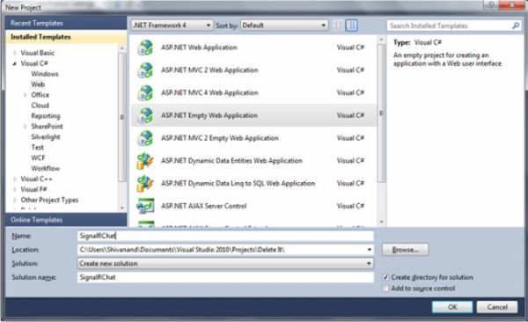
Task: Click the template list scroll-down arrow
Action: click(x=381, y=222)
